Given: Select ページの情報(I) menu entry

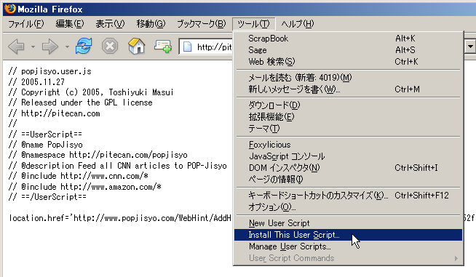Looking at the screenshot, I should 348,180.
